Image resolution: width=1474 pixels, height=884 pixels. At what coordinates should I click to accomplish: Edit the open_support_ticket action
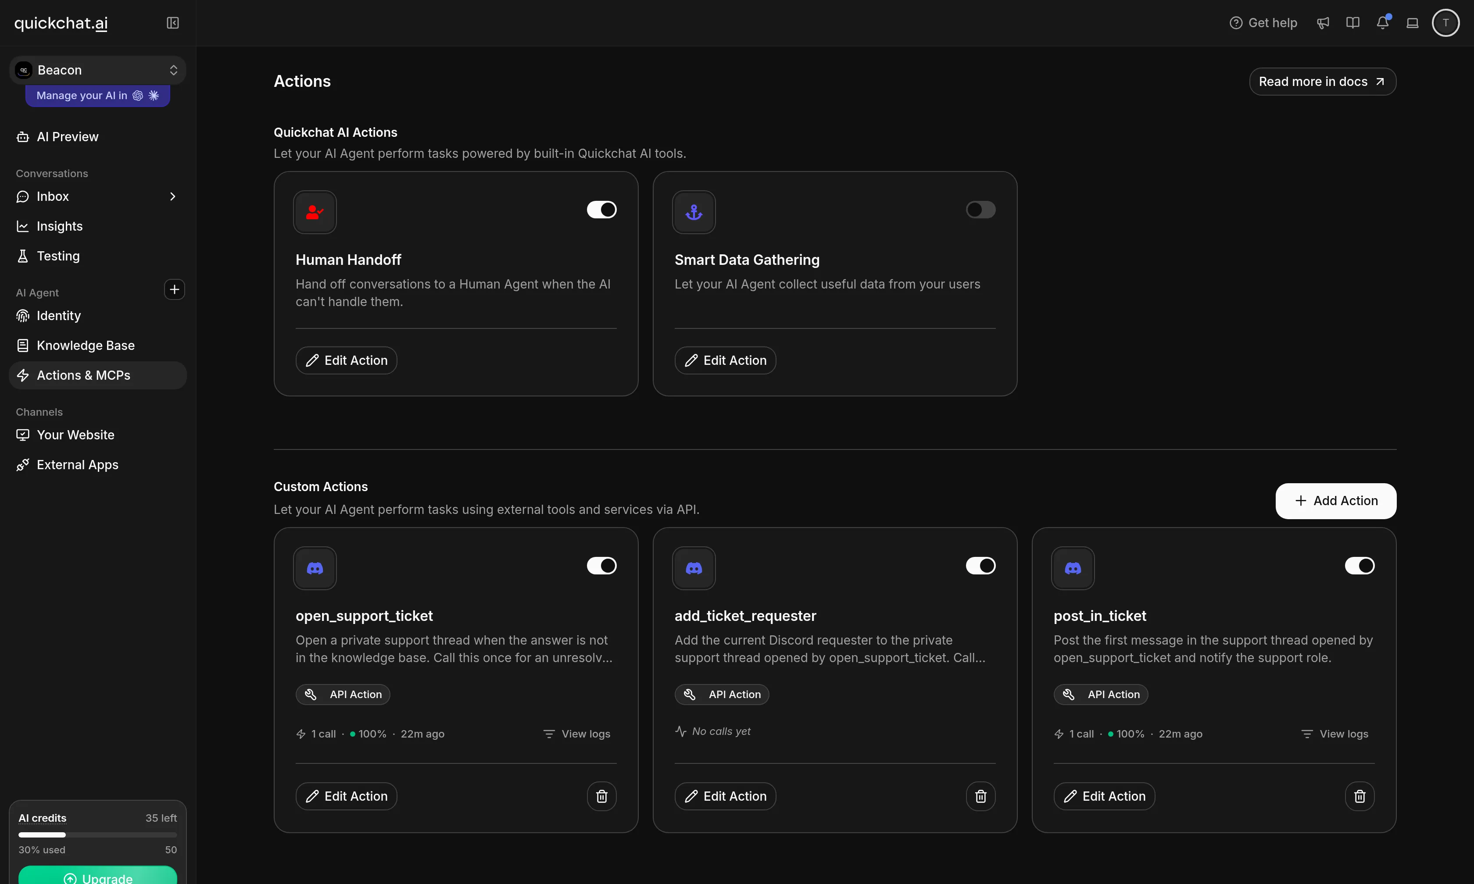click(346, 796)
